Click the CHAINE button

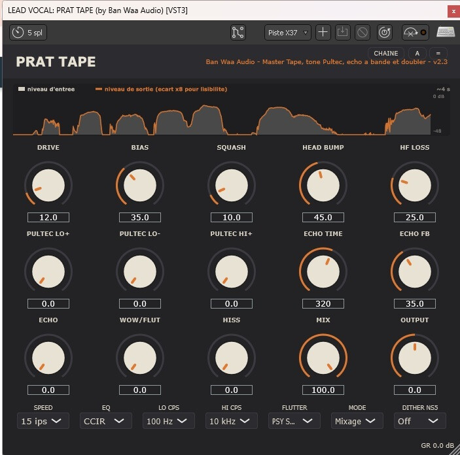[x=386, y=54]
